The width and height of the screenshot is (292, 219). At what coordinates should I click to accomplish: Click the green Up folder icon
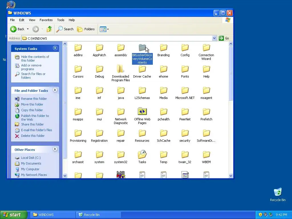click(x=49, y=29)
